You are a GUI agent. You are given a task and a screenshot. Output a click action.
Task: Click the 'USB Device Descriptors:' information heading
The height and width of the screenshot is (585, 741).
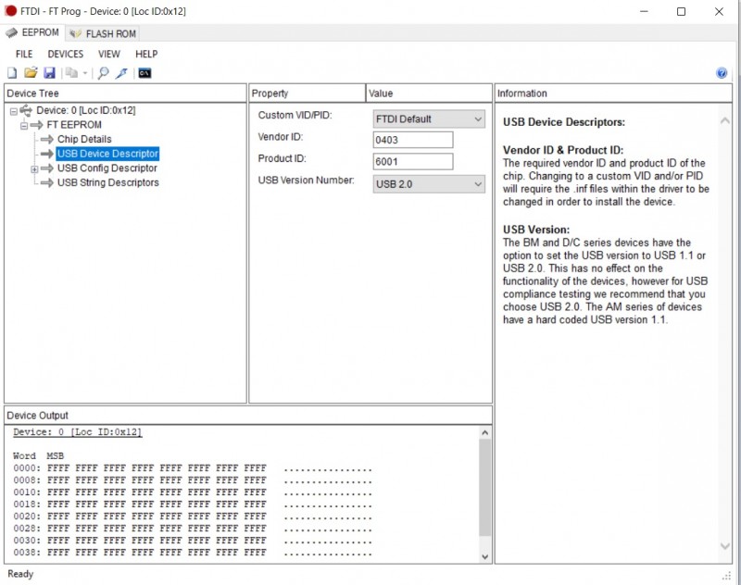pos(564,122)
